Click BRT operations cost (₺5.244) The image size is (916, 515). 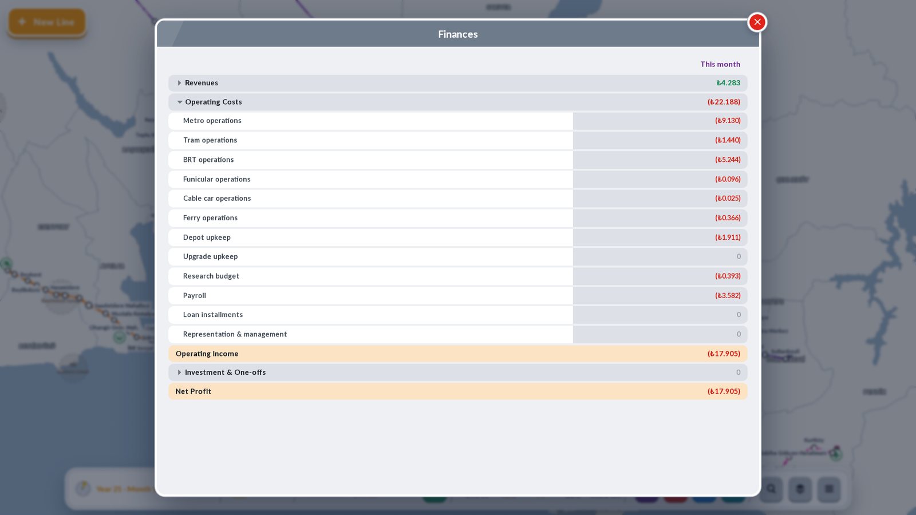coord(728,160)
